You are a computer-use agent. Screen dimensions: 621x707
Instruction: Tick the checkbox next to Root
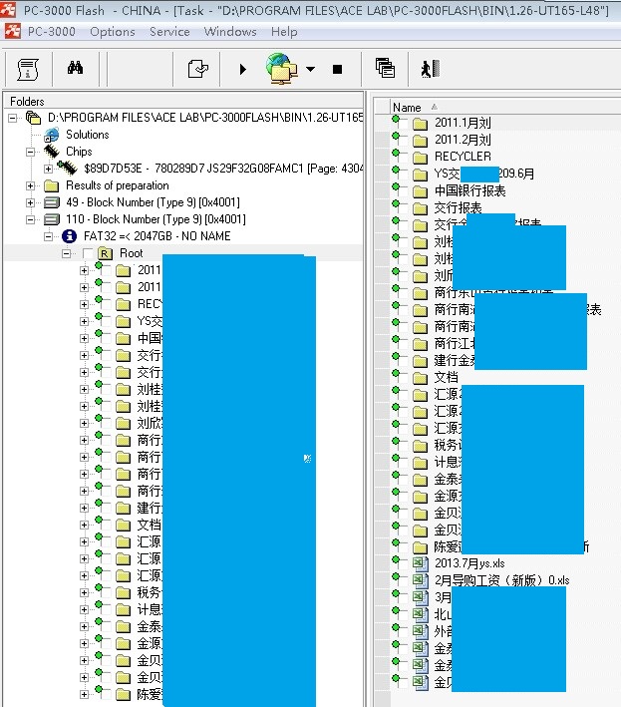point(88,253)
